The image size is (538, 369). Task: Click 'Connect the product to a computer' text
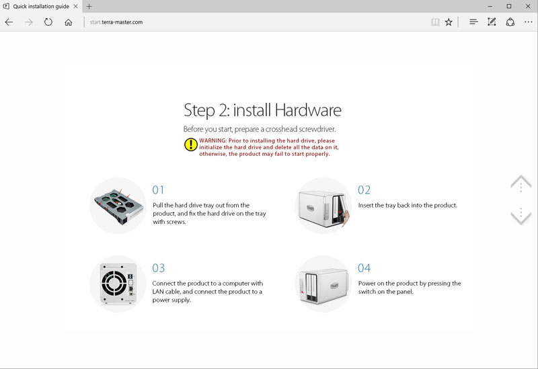tap(208, 292)
